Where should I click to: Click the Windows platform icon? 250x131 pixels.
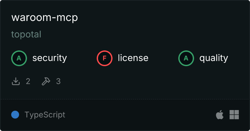pyautogui.click(x=234, y=115)
